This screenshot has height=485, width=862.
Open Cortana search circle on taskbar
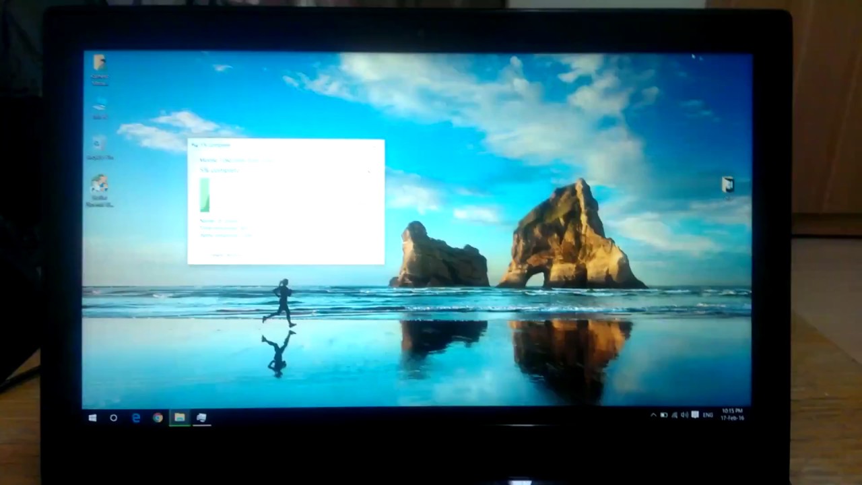pyautogui.click(x=113, y=418)
